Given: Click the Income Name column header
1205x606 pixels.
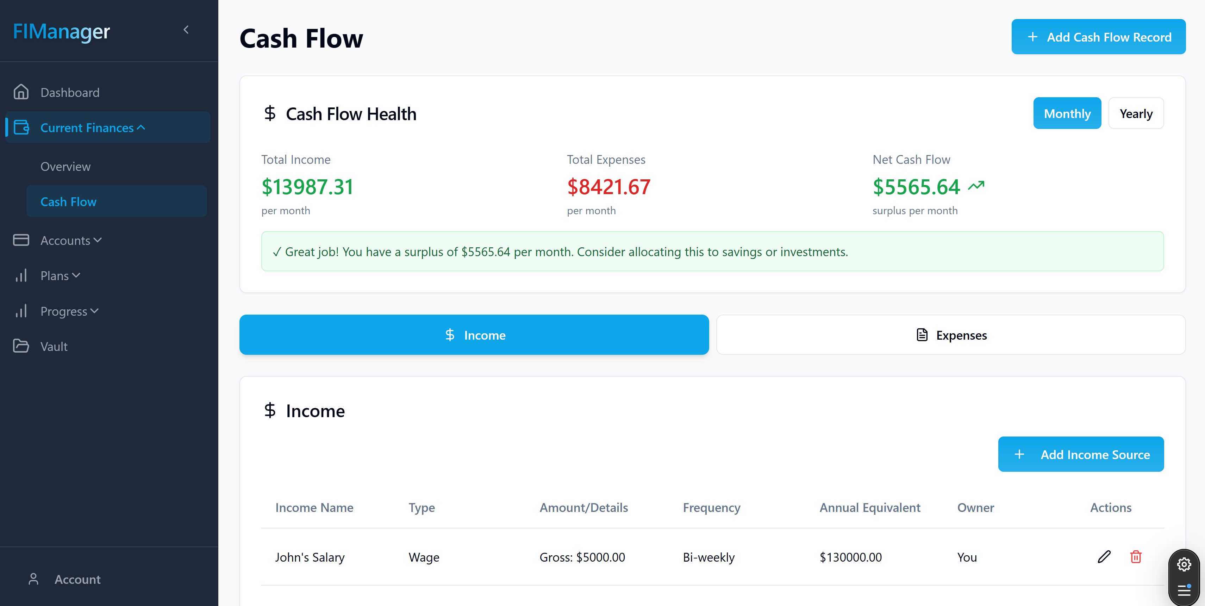Looking at the screenshot, I should [314, 507].
